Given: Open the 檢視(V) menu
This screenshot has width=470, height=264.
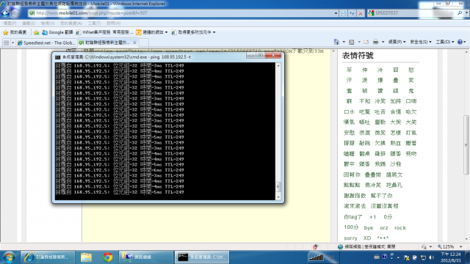Looking at the screenshot, I should (x=48, y=23).
